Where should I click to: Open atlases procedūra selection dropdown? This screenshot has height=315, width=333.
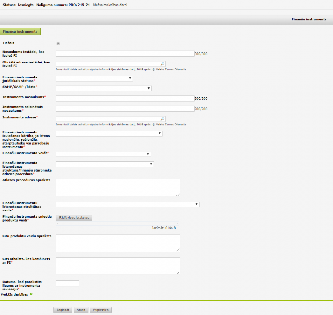click(x=105, y=164)
